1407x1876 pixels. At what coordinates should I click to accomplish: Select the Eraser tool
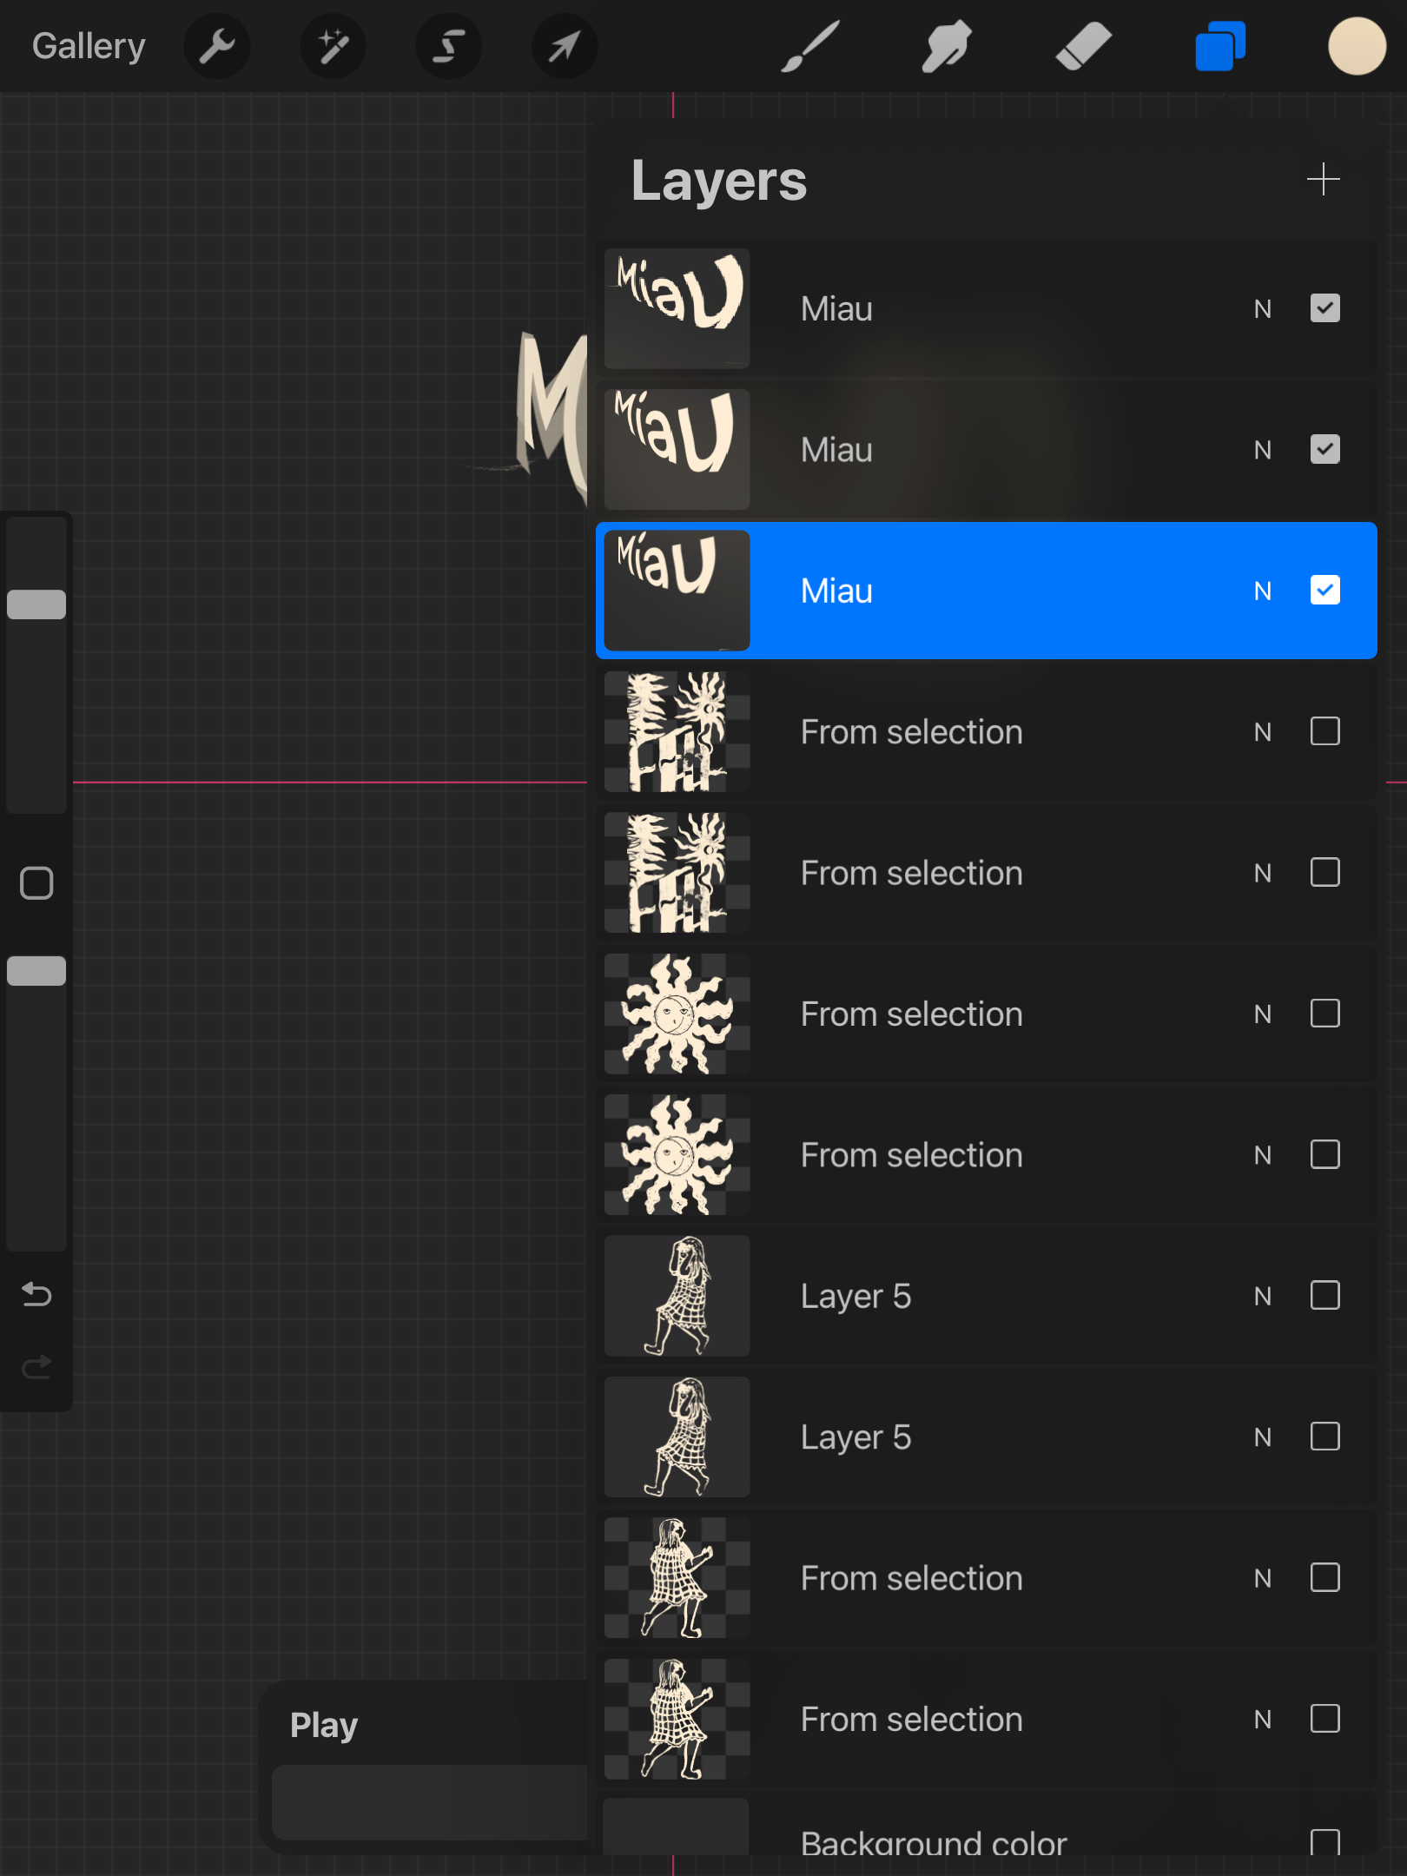[1083, 47]
